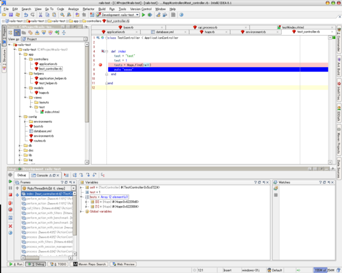342x273 pixels.
Task: Toggle the breakpoint on line 7
Action: [x=100, y=65]
